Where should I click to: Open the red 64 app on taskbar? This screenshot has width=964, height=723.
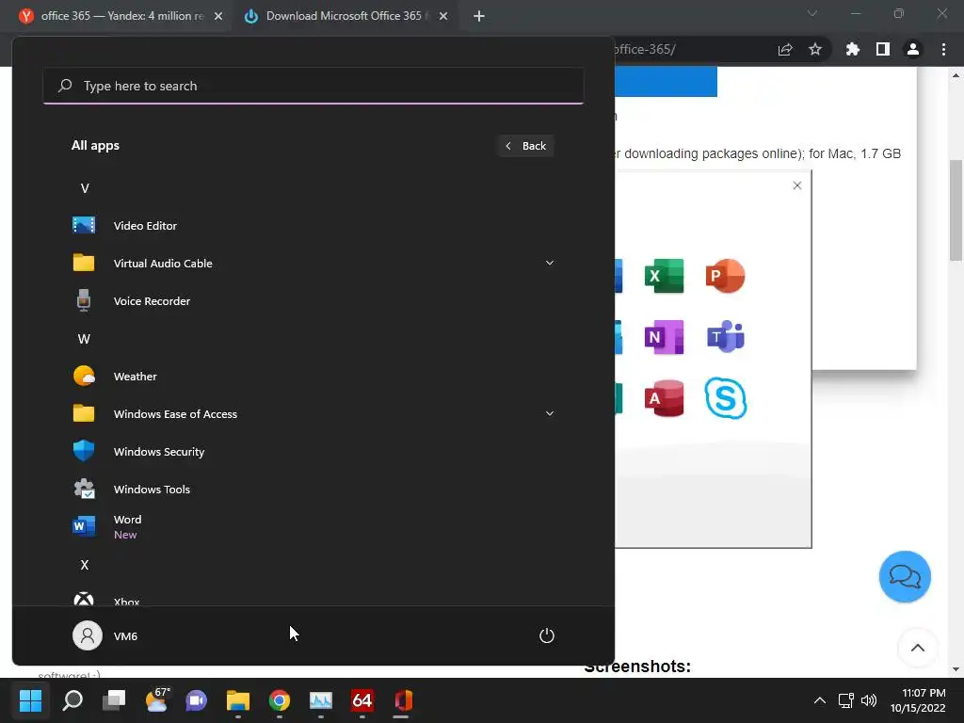point(362,700)
